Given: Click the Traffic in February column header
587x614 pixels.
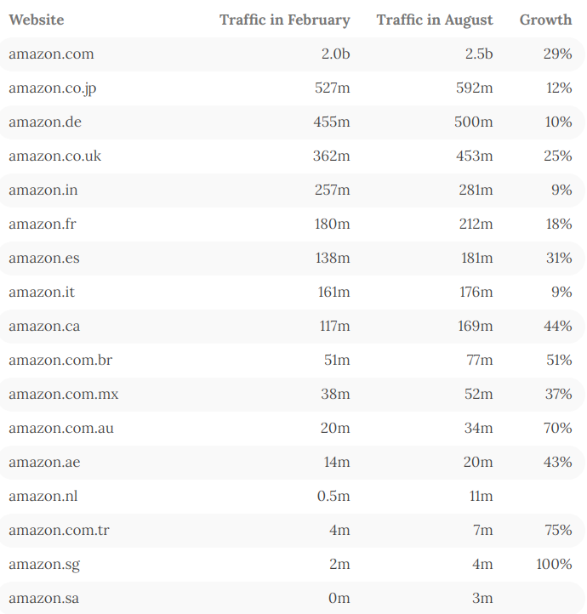Looking at the screenshot, I should point(284,20).
